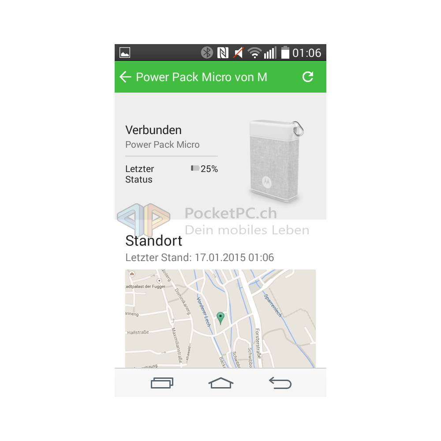Tap the back arrow in green header
This screenshot has height=441, width=441.
[125, 77]
